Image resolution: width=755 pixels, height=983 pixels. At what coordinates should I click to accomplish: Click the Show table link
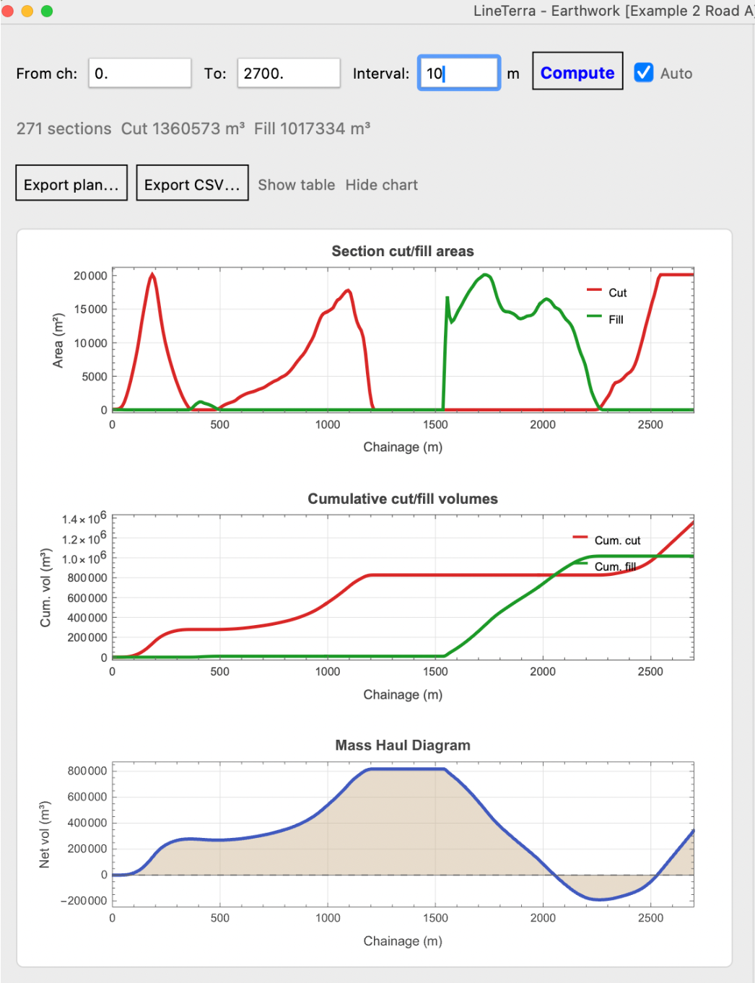[297, 185]
